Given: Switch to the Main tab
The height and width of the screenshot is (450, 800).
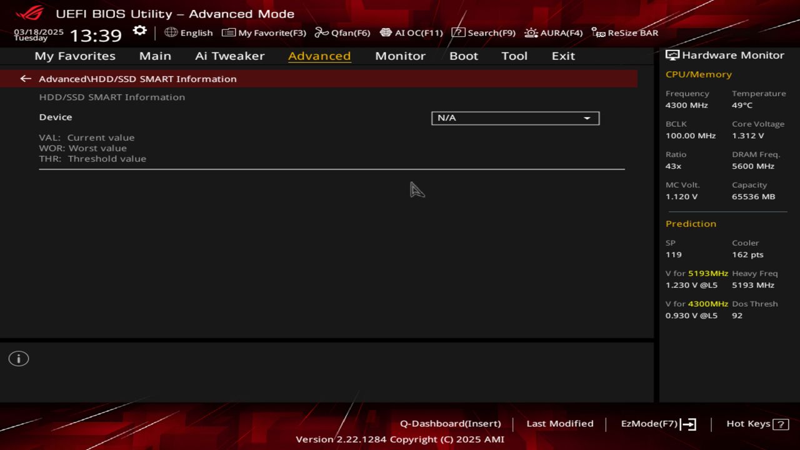Looking at the screenshot, I should point(155,56).
